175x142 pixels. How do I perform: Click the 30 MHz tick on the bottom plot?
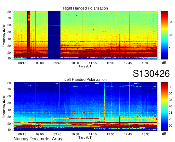[x=9, y=117]
